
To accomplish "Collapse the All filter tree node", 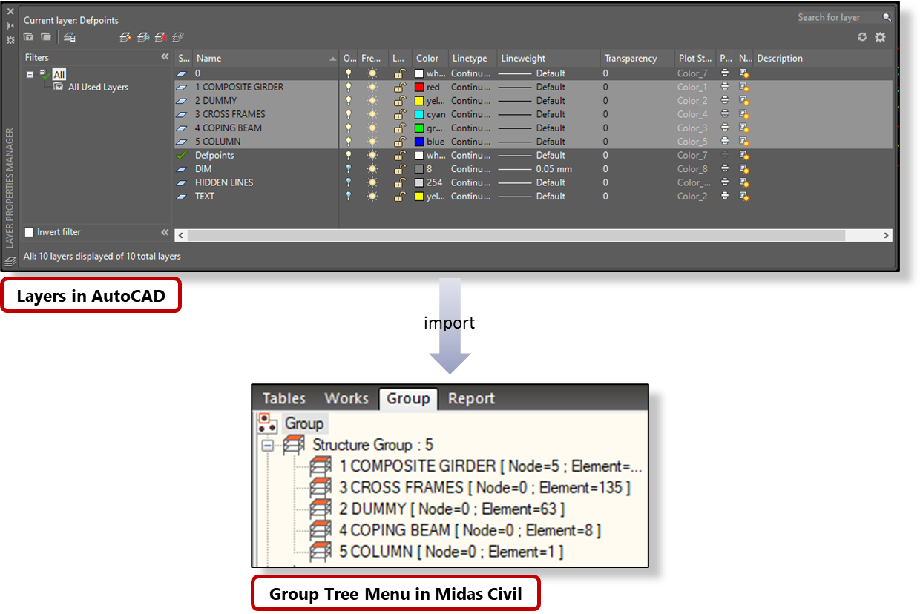I will [x=30, y=74].
